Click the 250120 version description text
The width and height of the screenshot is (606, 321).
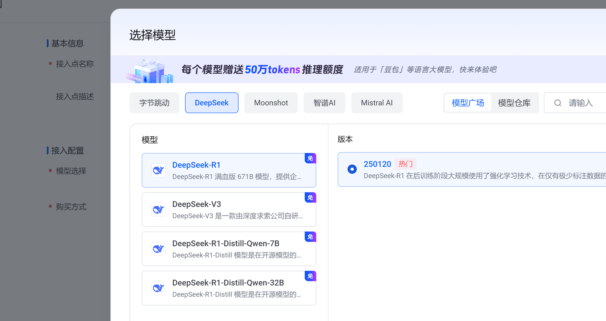[x=485, y=176]
